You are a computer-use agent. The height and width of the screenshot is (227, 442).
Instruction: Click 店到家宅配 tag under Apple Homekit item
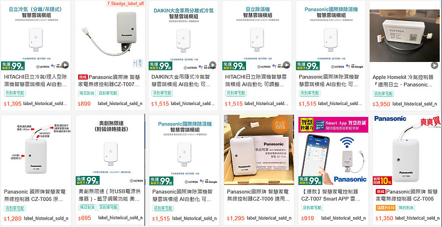pos(384,94)
